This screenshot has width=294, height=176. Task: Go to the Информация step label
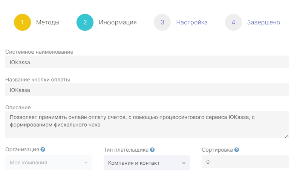tap(118, 23)
